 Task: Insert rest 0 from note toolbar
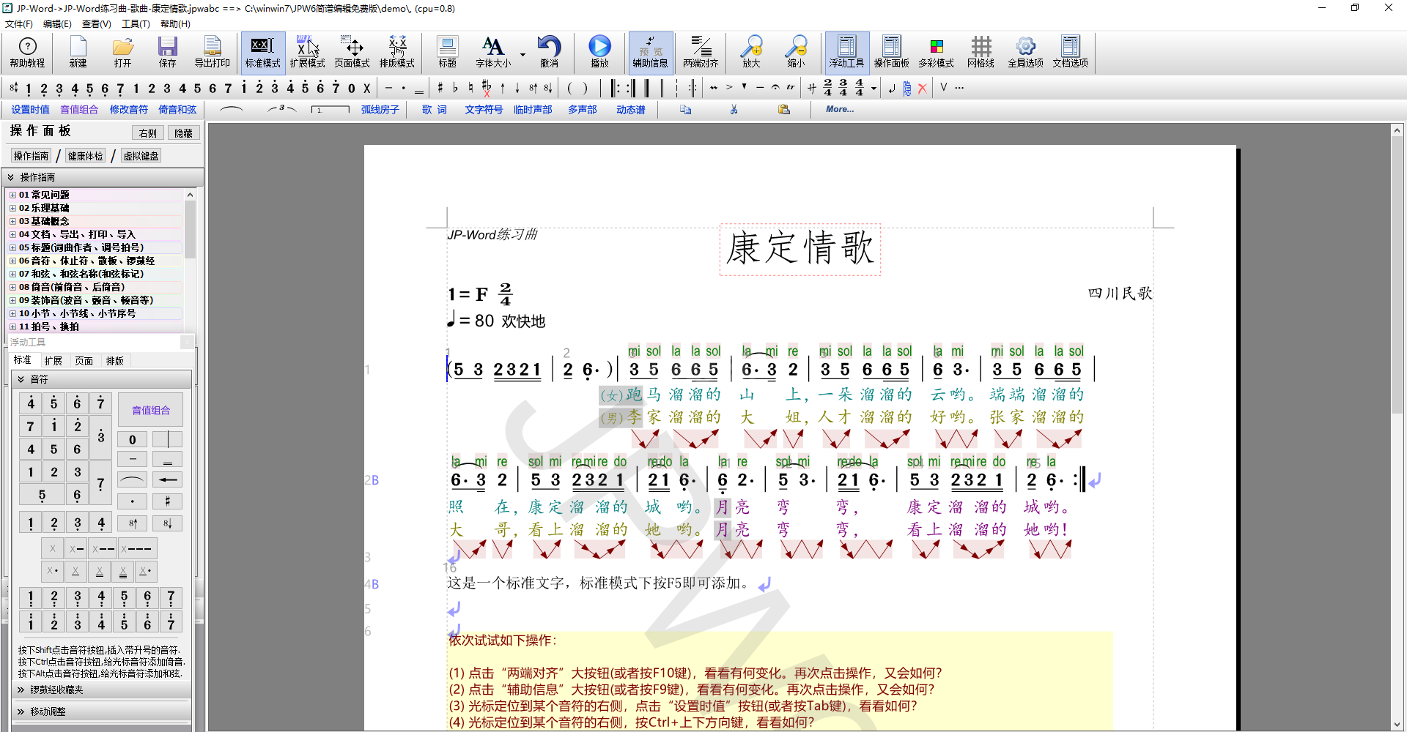(x=351, y=89)
